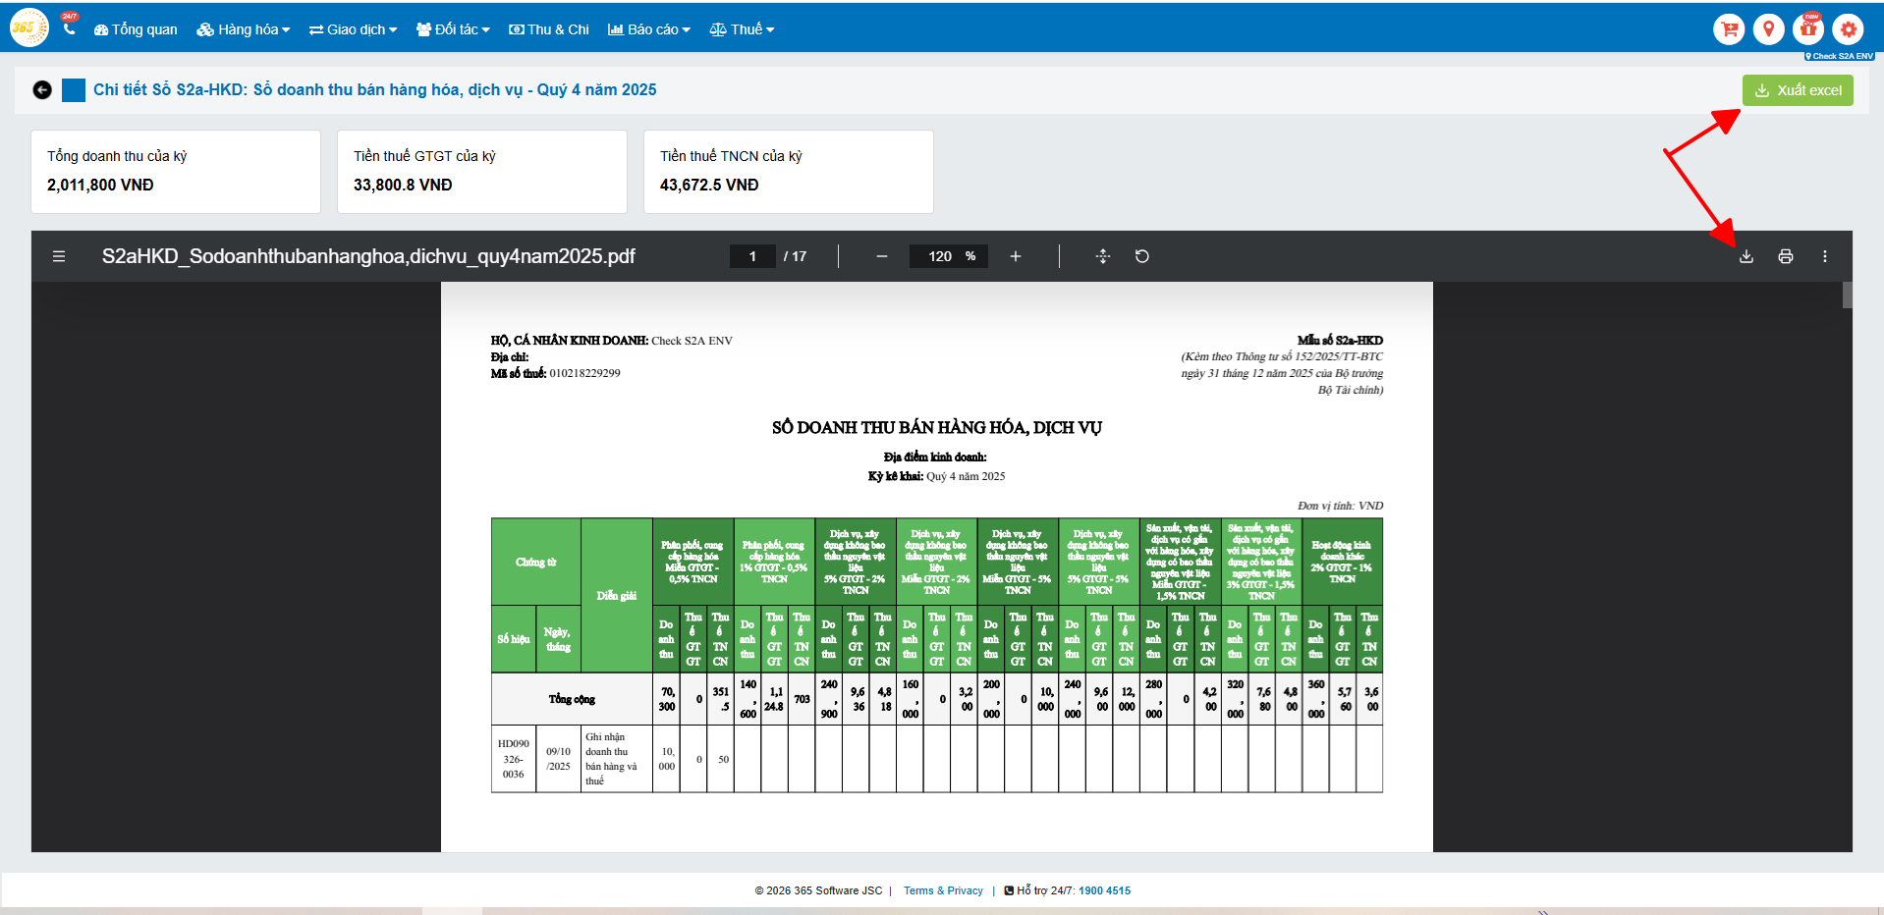Zoom in on the PDF with the plus icon
Screen dimensions: 1884x915
coord(1015,256)
